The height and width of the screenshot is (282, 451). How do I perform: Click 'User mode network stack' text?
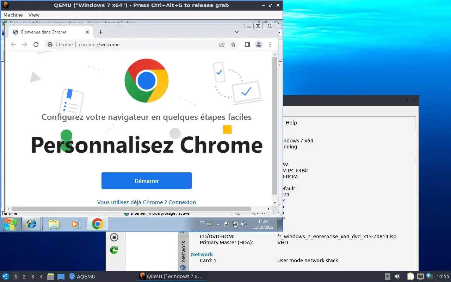(308, 260)
